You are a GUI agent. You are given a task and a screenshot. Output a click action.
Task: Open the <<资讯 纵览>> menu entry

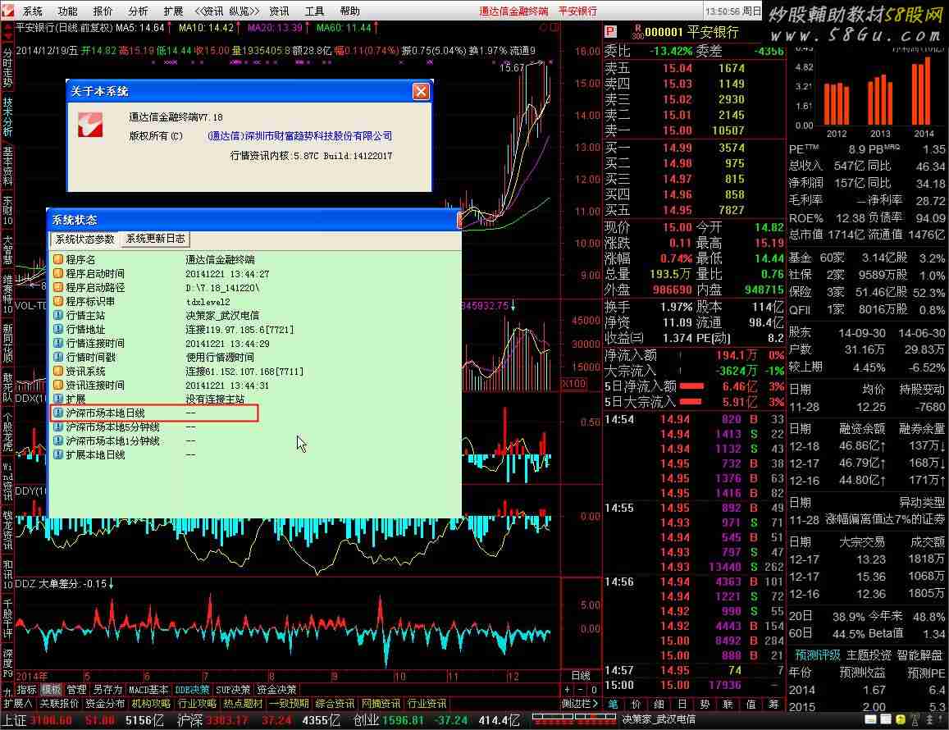(x=226, y=11)
